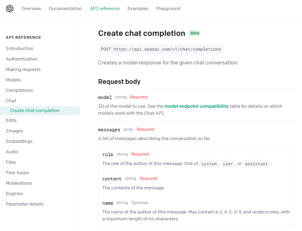This screenshot has height=231, width=302.
Task: Click the Beta badge next to title
Action: click(x=195, y=33)
